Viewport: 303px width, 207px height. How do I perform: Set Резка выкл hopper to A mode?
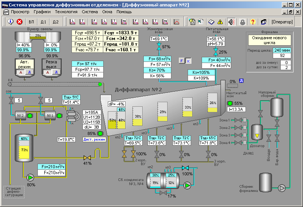[48, 72]
